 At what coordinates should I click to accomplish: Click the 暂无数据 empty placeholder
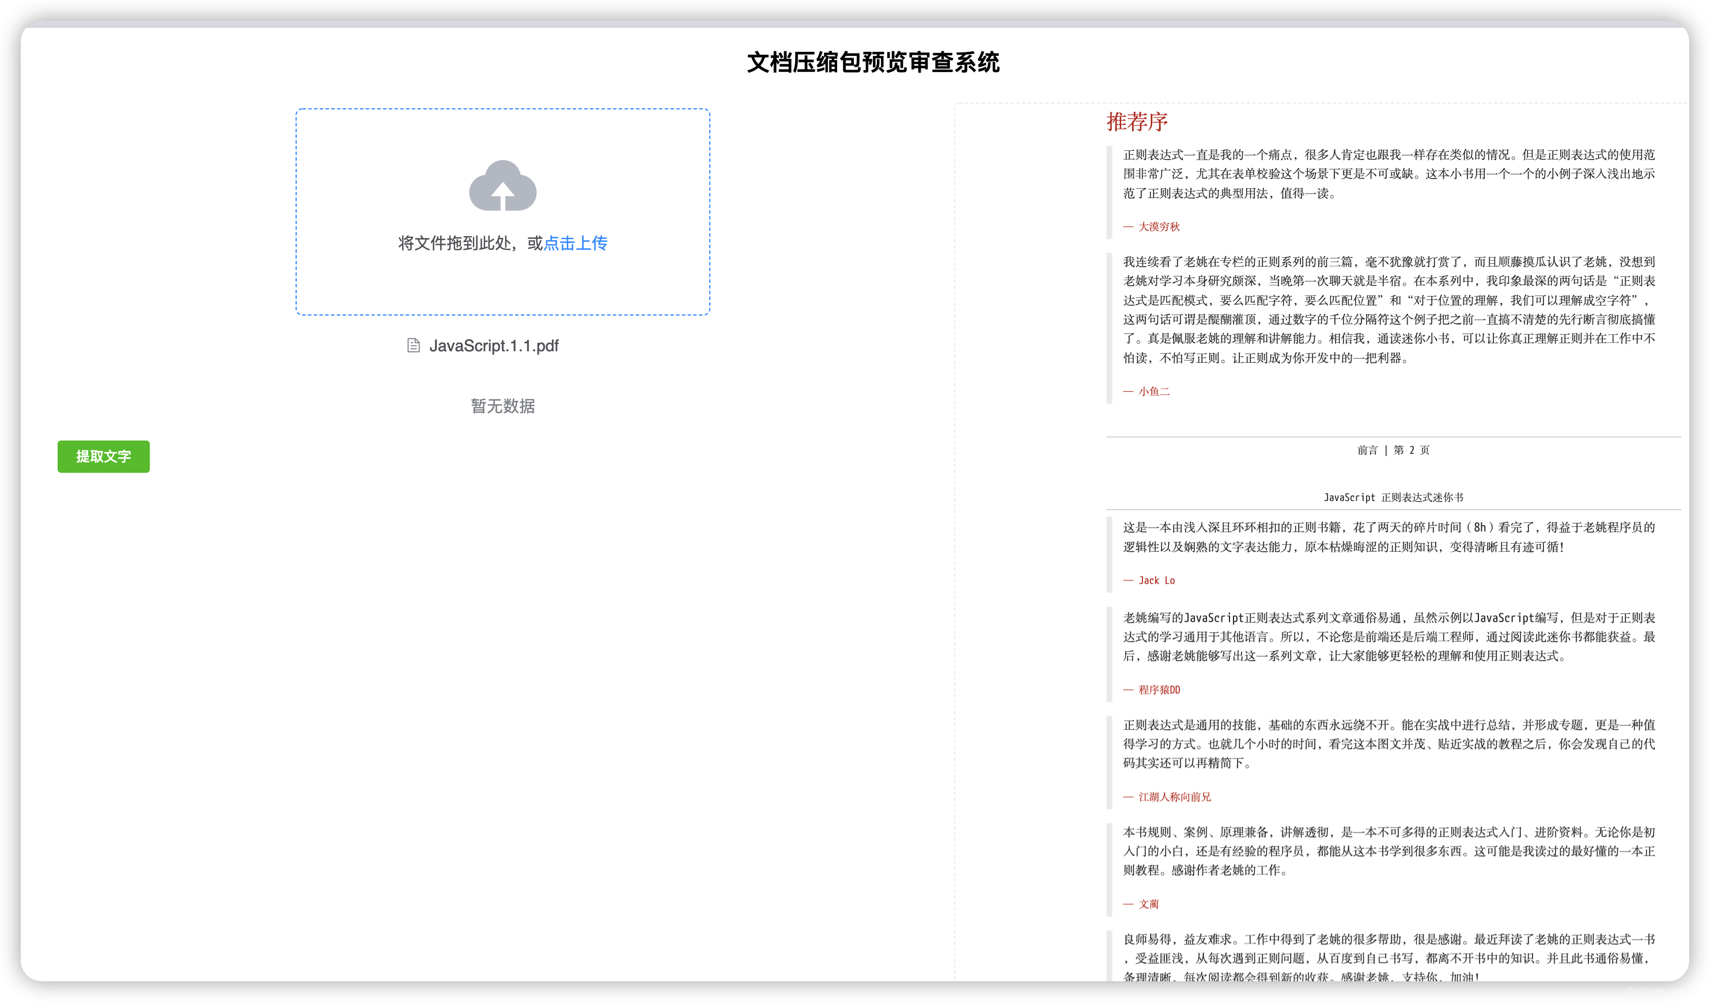tap(503, 405)
